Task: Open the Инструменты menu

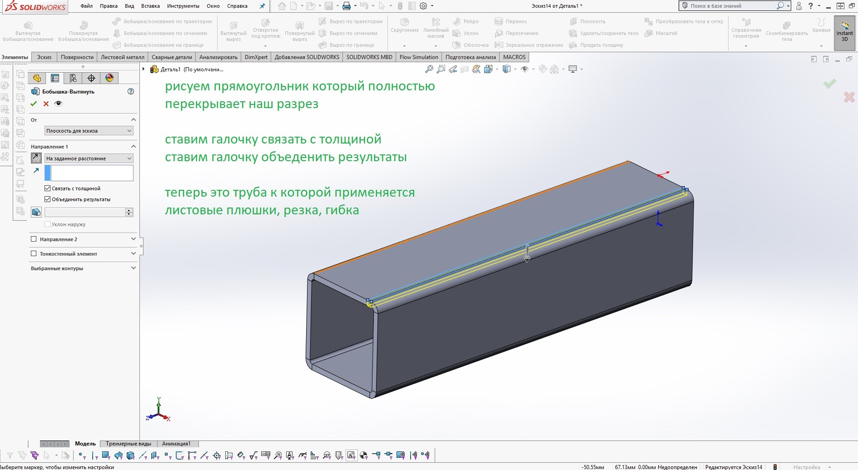Action: click(x=183, y=6)
